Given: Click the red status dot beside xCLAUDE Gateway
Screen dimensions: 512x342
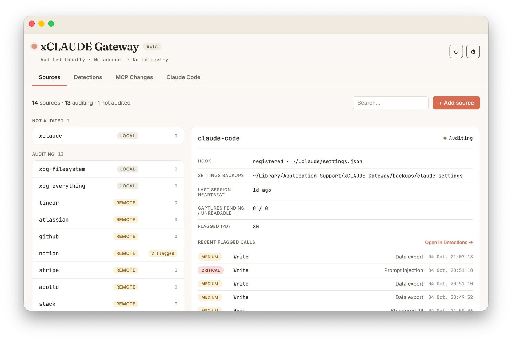Looking at the screenshot, I should click(34, 47).
